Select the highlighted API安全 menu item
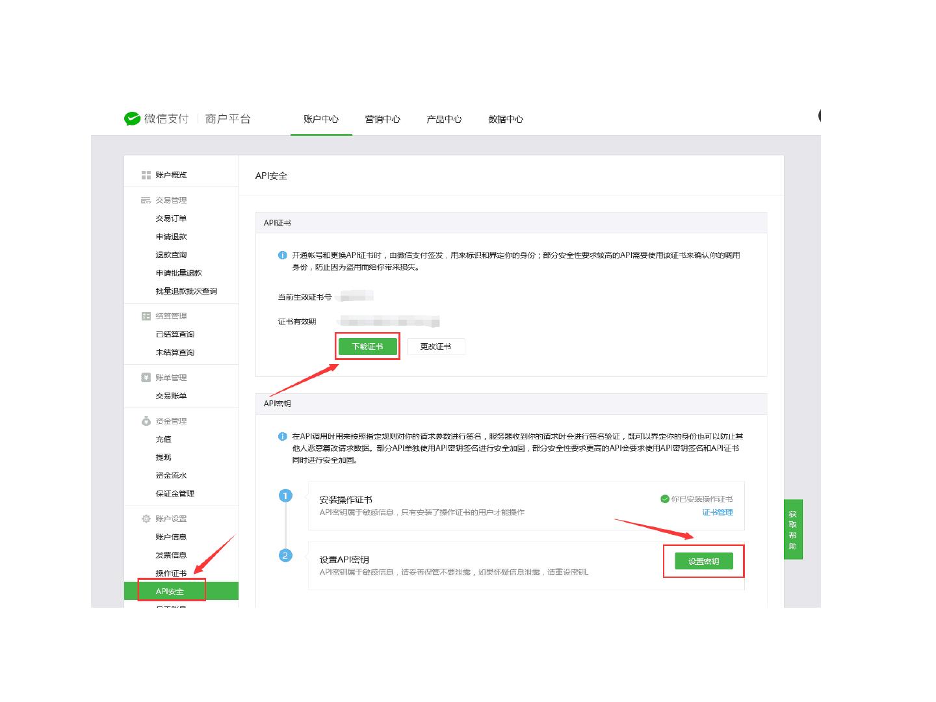936x702 pixels. [181, 591]
